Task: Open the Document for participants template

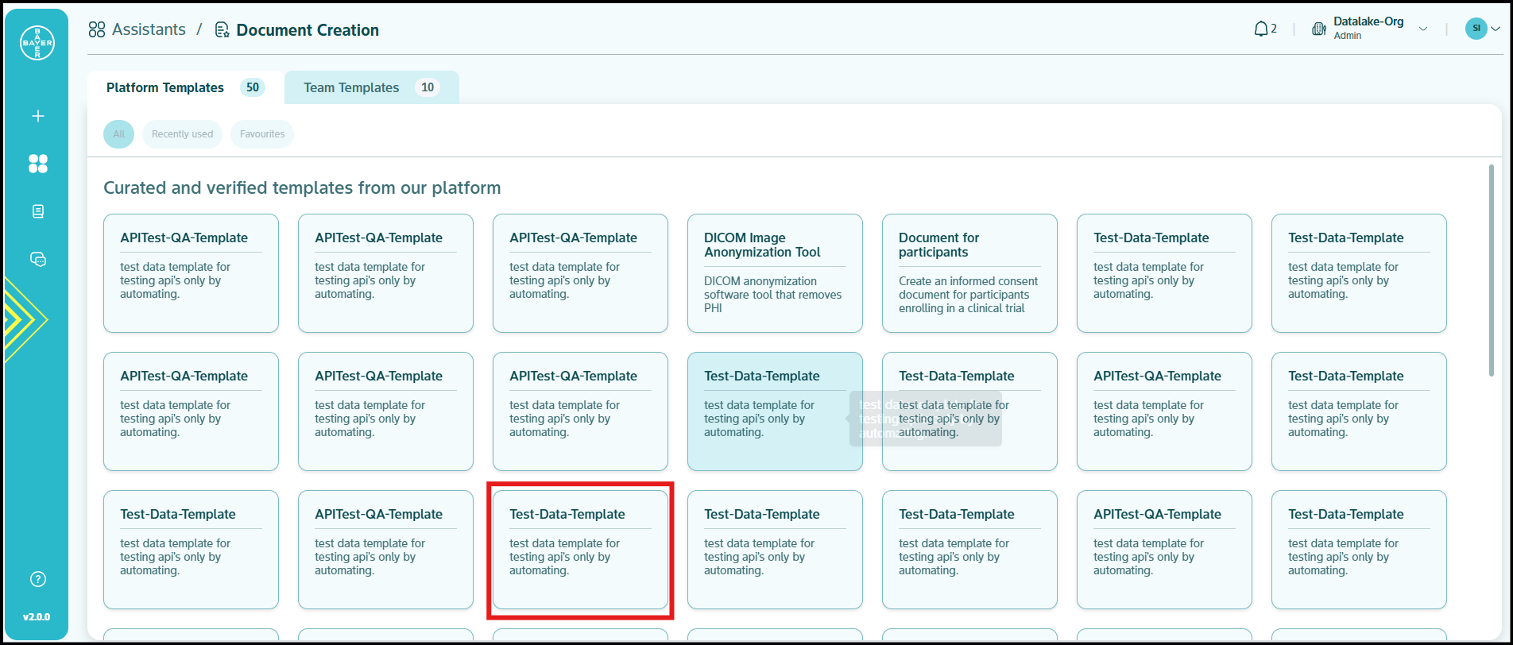Action: (x=969, y=272)
